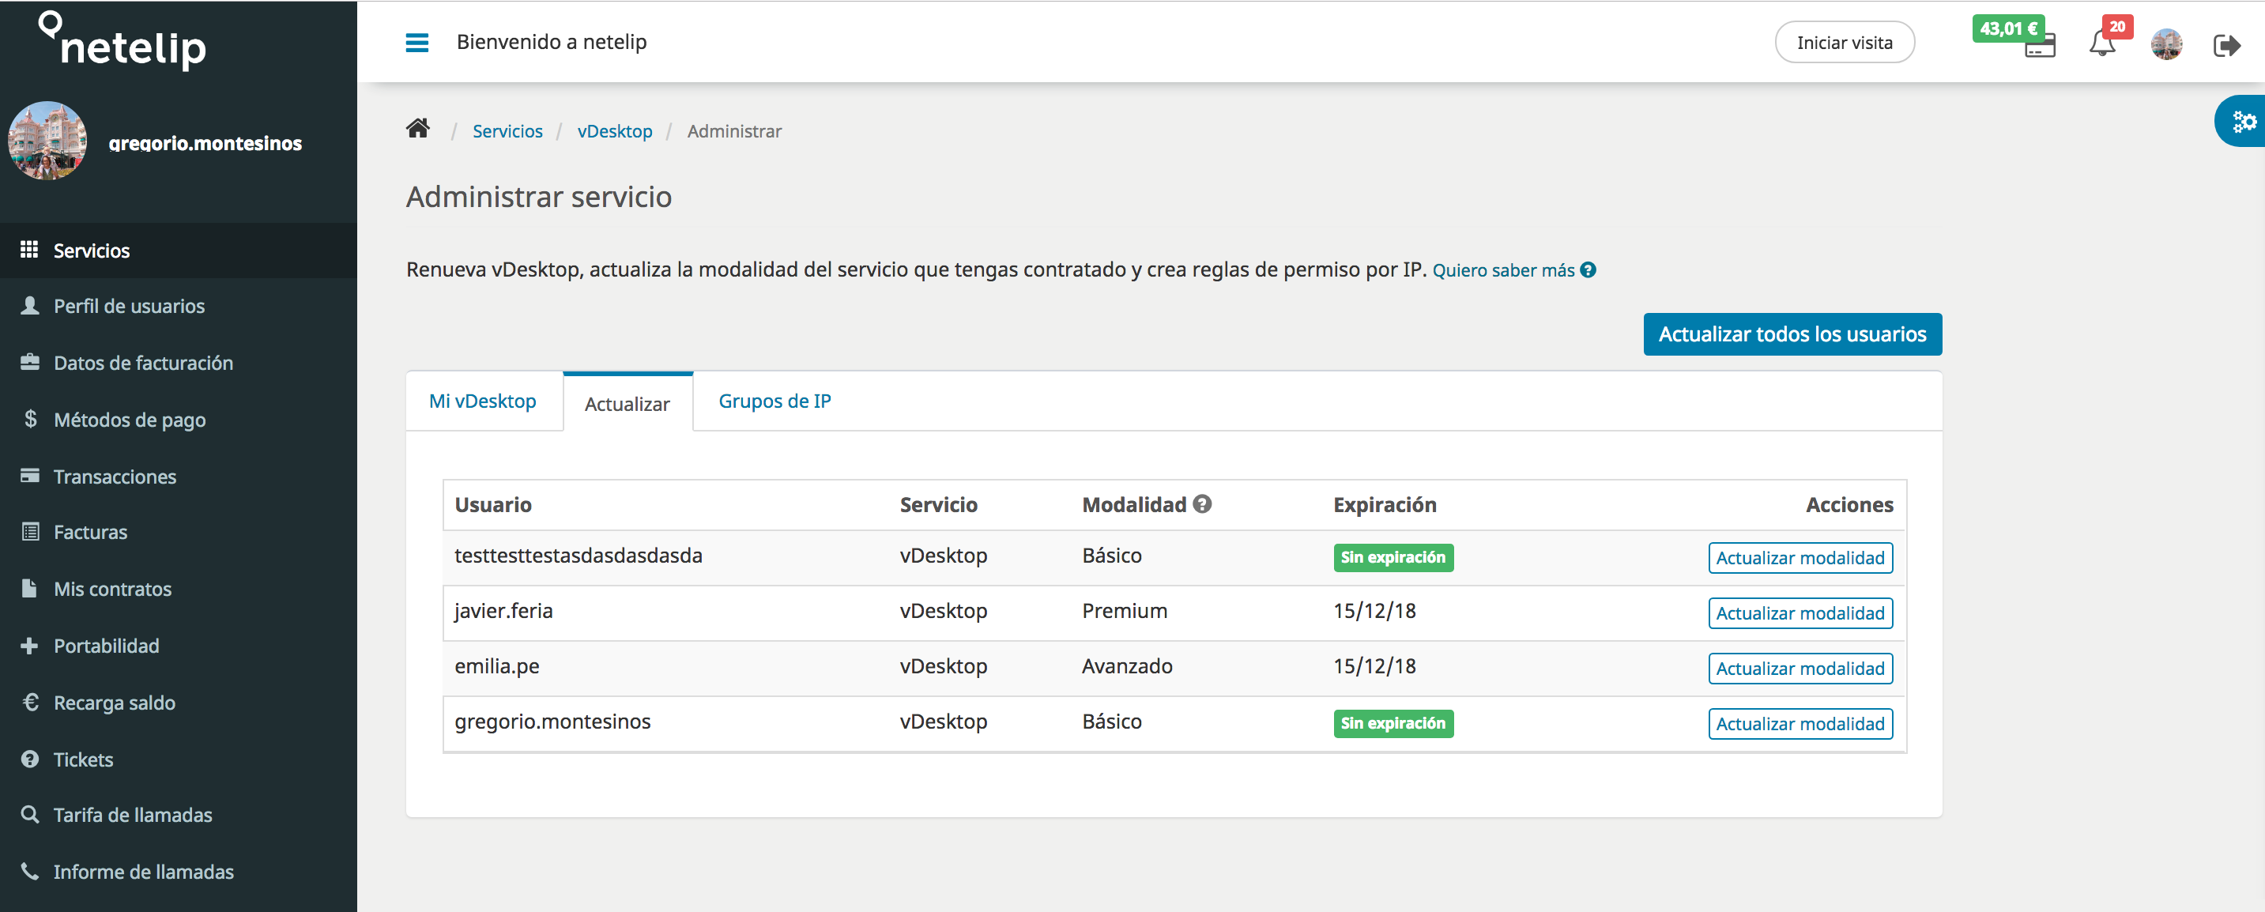Click the logout arrow icon
Image resolution: width=2265 pixels, height=912 pixels.
pos(2225,45)
